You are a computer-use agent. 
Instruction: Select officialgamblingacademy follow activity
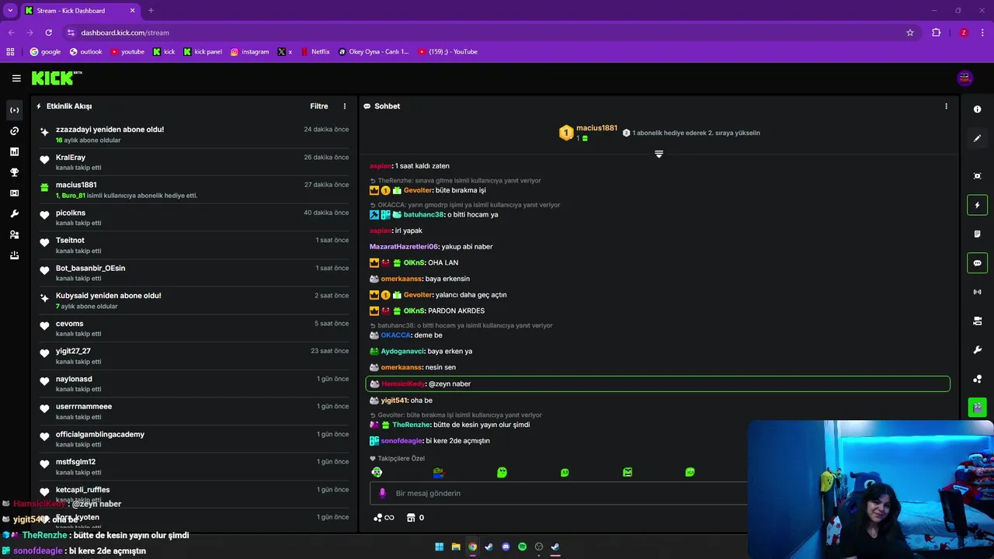194,439
